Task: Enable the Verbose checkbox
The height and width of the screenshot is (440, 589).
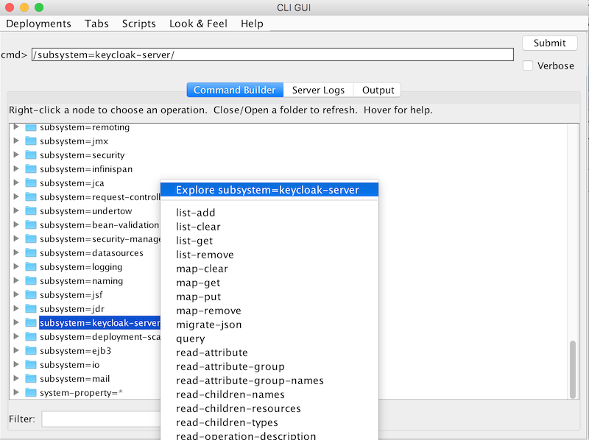Action: coord(528,65)
